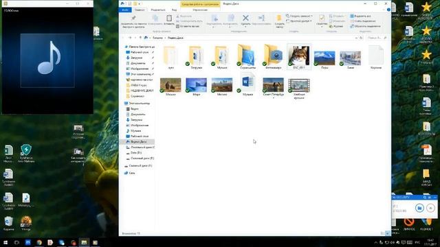Open the blue File tab
The image size is (440, 247).
[125, 10]
